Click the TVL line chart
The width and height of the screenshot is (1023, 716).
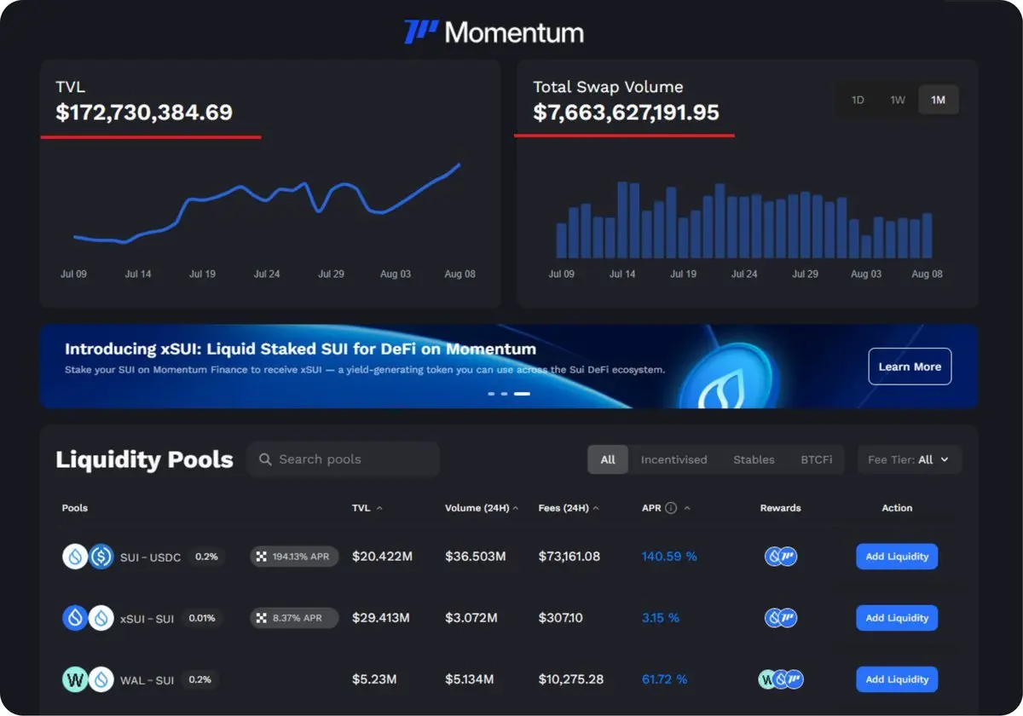coord(267,203)
